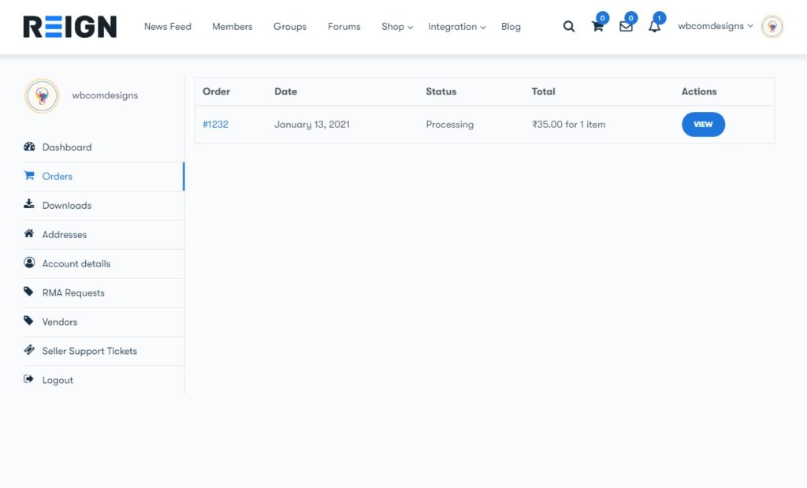Click the header profile avatar thumbnail
The image size is (807, 488).
click(x=772, y=27)
